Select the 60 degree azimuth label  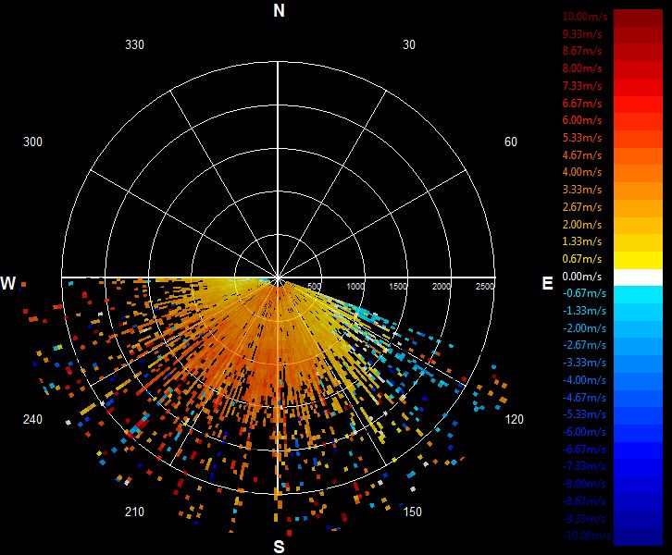click(510, 142)
